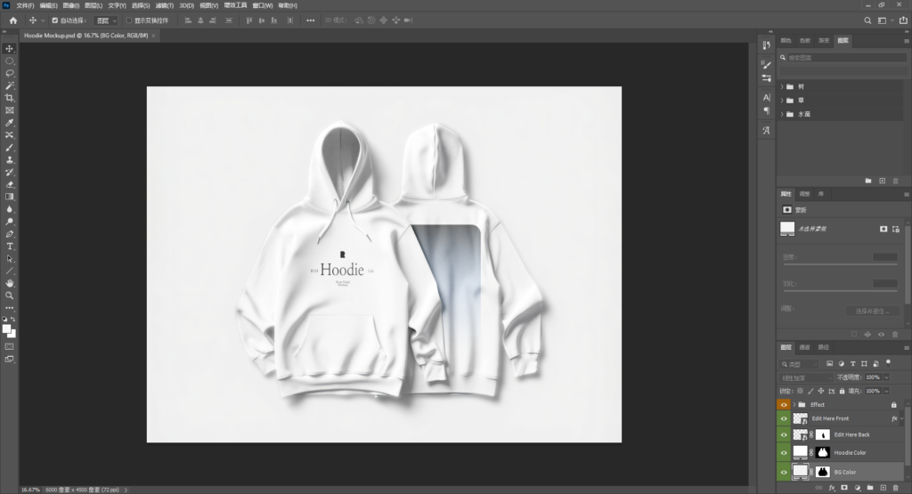
Task: Open the layer fill dropdown arrow
Action: 886,391
